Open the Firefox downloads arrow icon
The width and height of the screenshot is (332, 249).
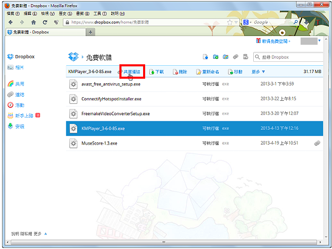306,22
